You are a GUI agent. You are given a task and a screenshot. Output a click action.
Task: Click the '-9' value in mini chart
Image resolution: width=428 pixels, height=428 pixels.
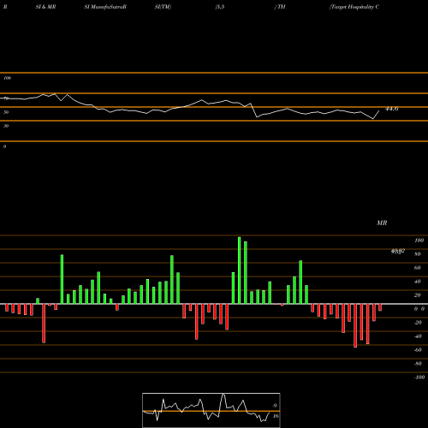pos(274,406)
